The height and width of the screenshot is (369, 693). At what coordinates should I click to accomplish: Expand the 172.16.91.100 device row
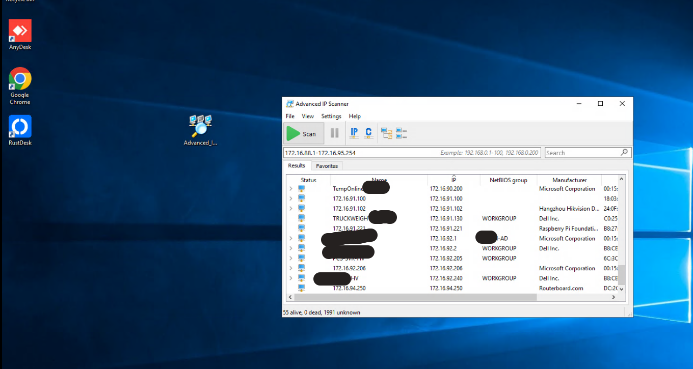291,198
